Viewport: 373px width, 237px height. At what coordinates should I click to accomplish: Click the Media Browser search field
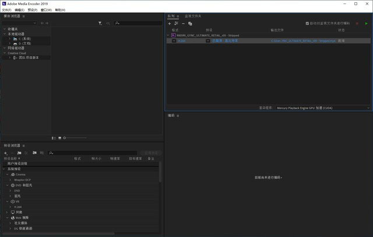pos(138,23)
